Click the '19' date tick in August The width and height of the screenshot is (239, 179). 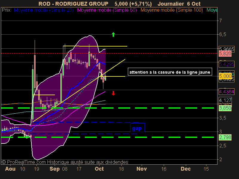coord(36,169)
